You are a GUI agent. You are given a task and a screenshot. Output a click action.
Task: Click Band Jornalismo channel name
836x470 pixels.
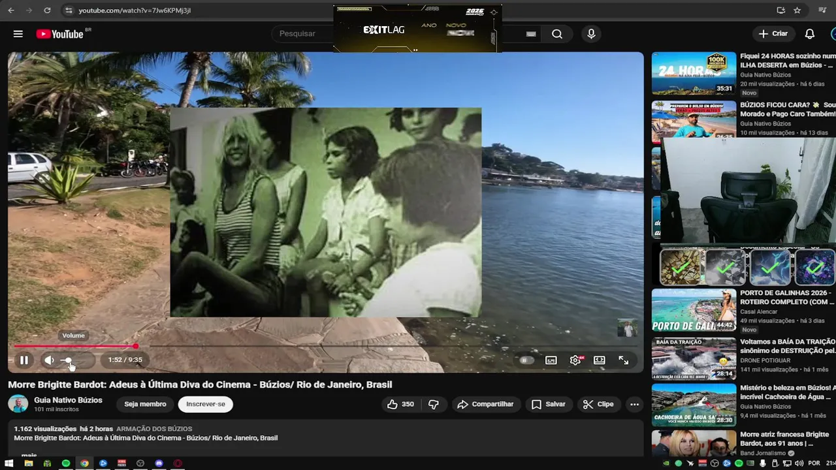click(x=763, y=453)
